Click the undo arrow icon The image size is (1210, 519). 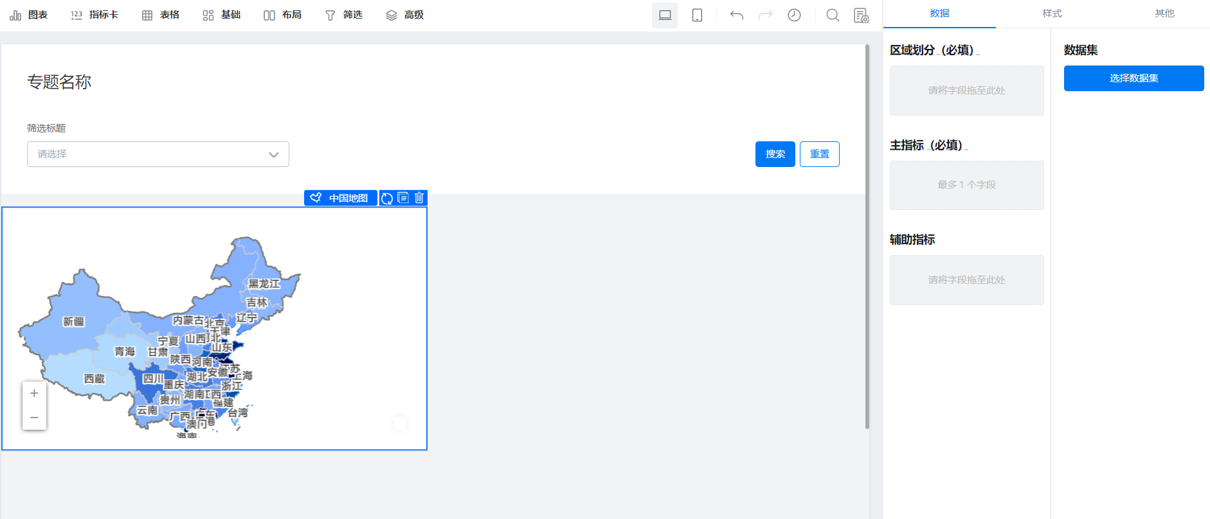coord(737,15)
